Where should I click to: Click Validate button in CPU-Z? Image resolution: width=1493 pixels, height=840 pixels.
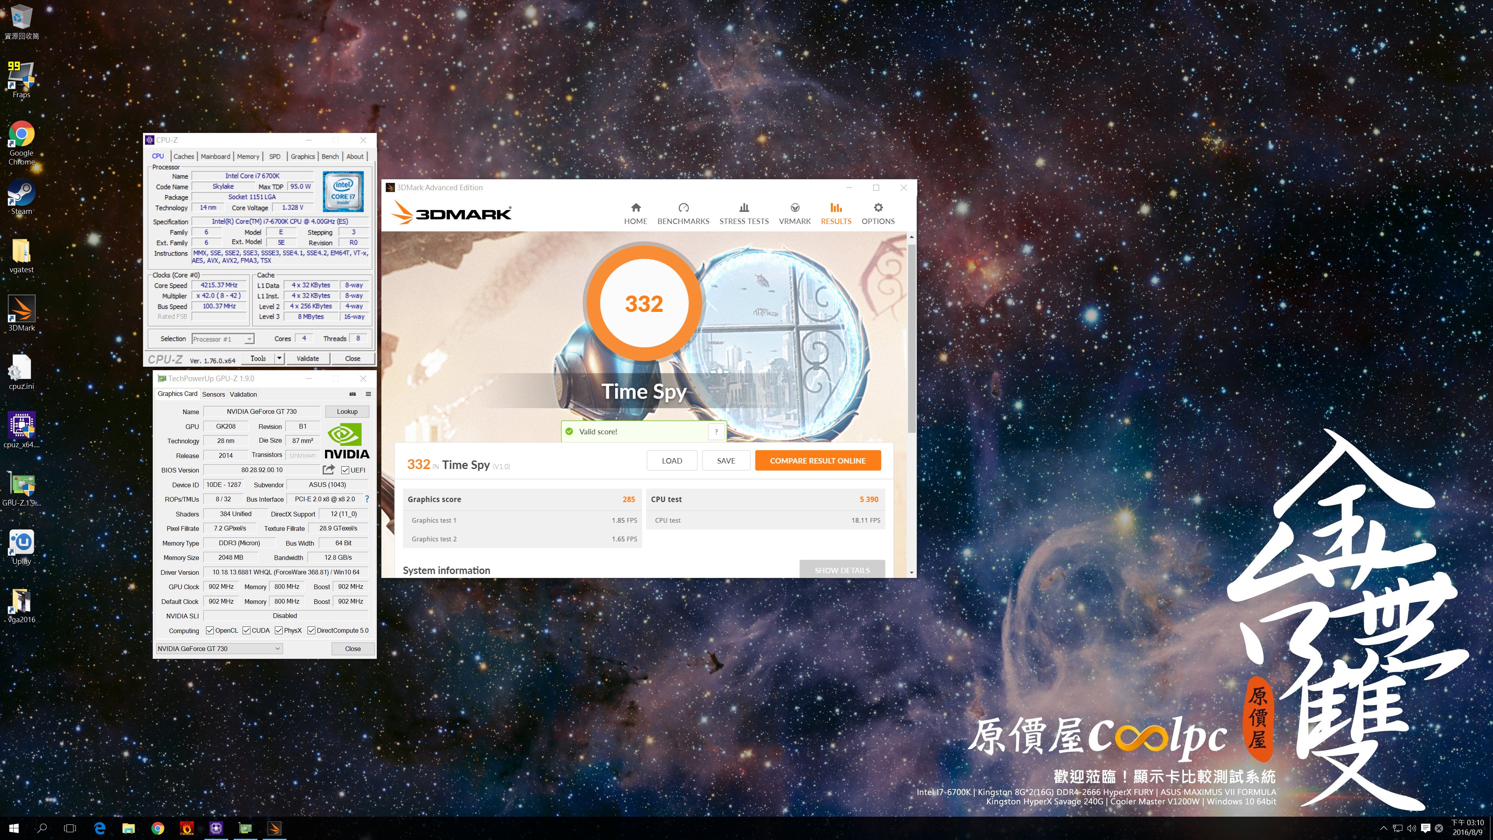pyautogui.click(x=308, y=358)
